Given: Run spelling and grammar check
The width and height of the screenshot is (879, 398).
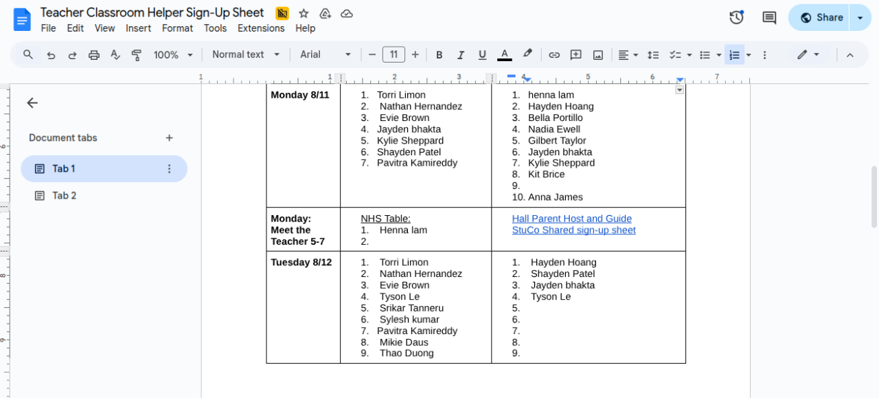Looking at the screenshot, I should click(115, 55).
